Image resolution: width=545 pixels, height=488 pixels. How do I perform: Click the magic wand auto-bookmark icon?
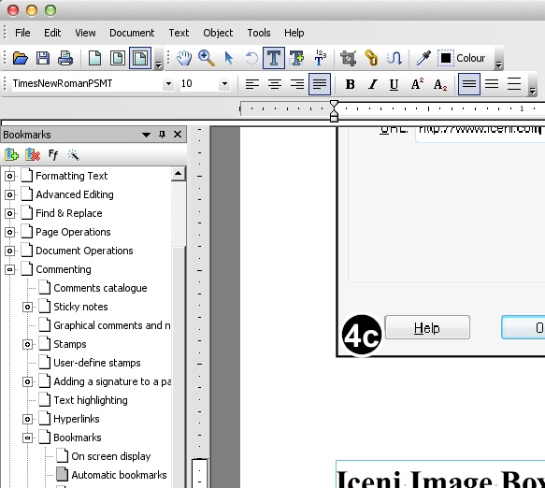tap(73, 154)
